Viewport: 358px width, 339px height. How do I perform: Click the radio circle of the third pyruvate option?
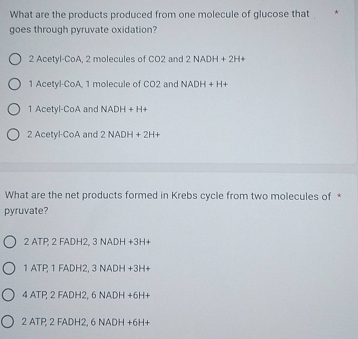tap(14, 110)
